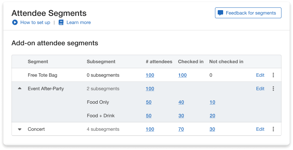The width and height of the screenshot is (293, 150).
Task: View Food Only not checked in 10
Action: coord(212,102)
